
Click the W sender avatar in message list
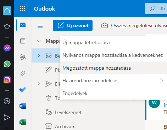(x=154, y=102)
